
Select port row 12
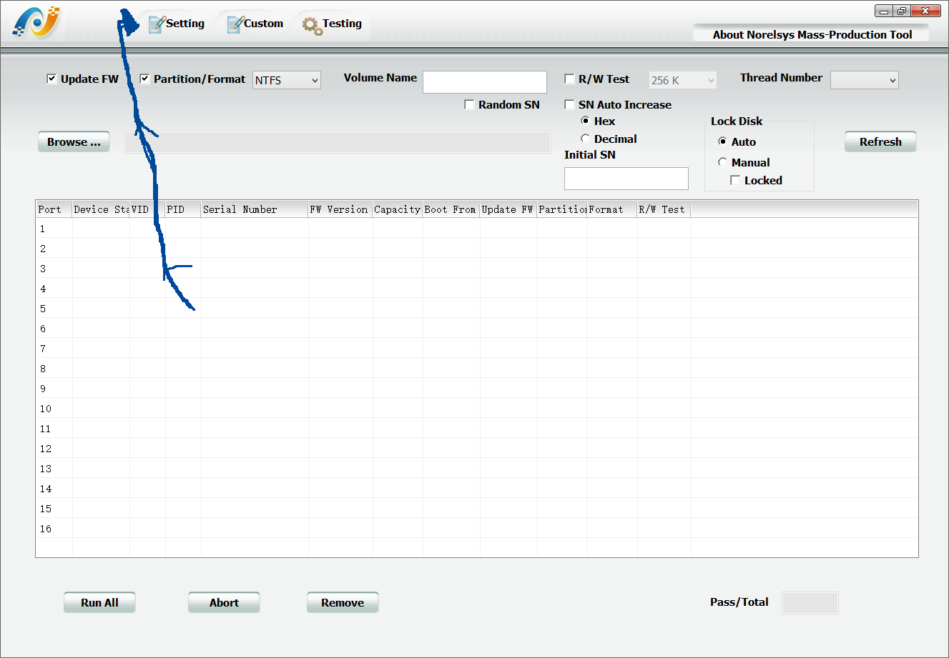coord(476,449)
